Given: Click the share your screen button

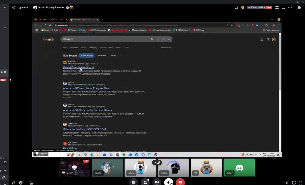Looking at the screenshot, I should click(x=157, y=182).
